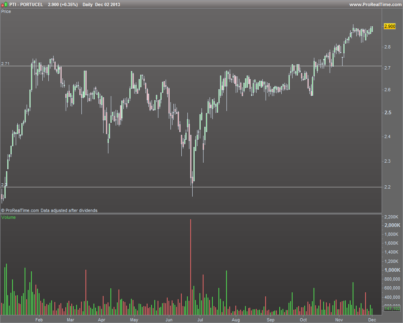The width and height of the screenshot is (403, 323).
Task: Click the 2.71 horizontal resistance line label
Action: pyautogui.click(x=5, y=64)
